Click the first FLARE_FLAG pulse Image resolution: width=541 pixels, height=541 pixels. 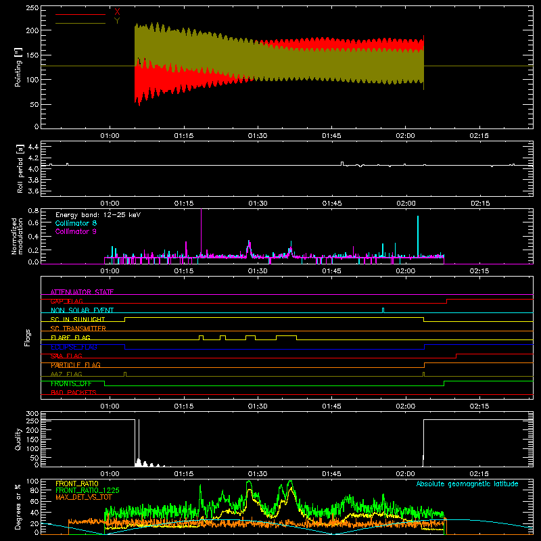(x=201, y=337)
